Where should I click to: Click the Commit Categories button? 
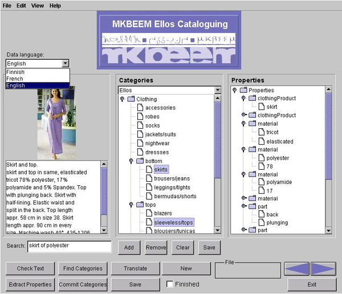pos(83,285)
